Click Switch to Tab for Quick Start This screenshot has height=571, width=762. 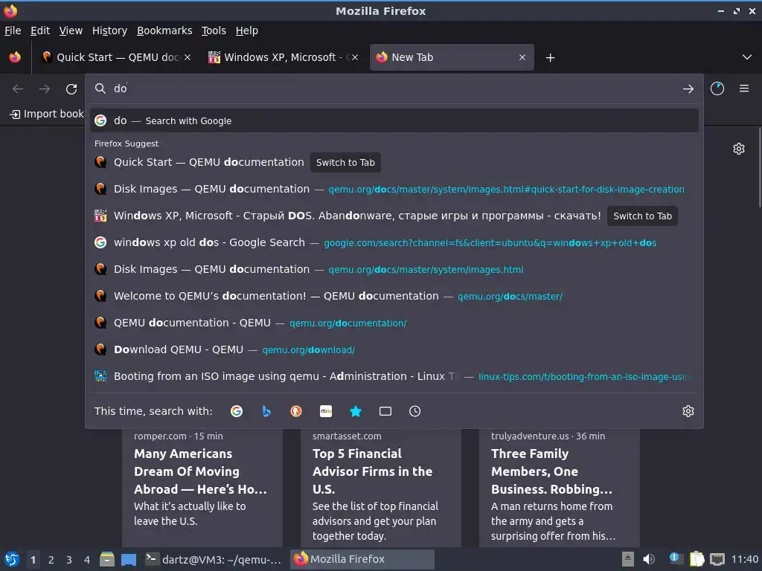pos(345,163)
